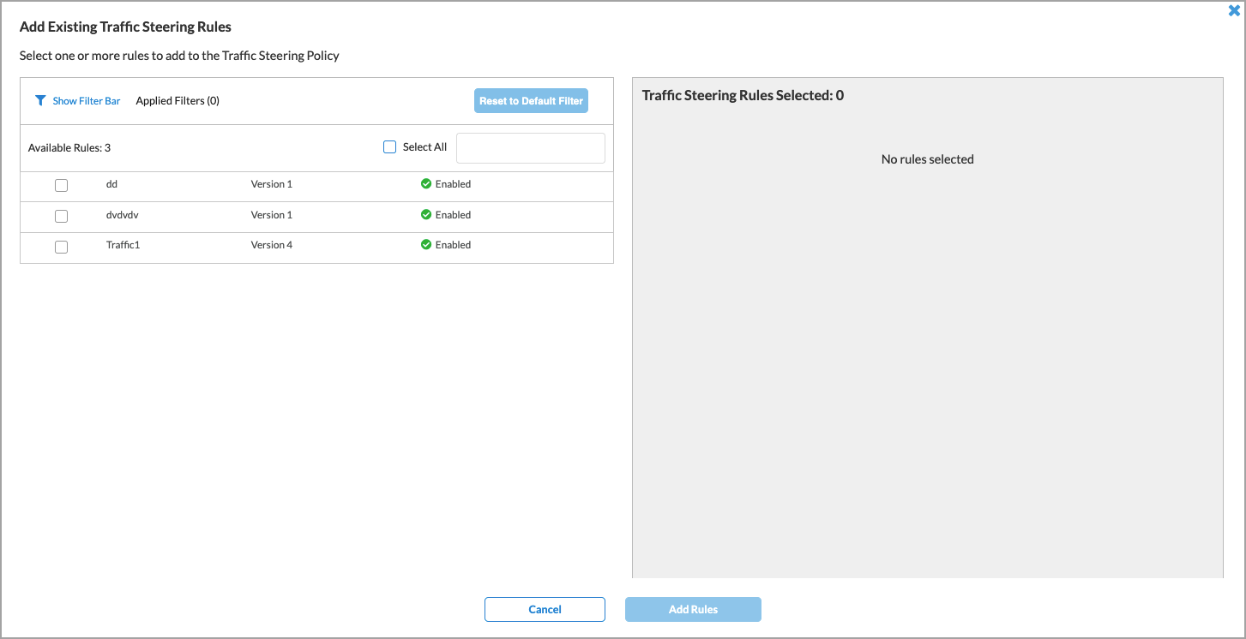Focus the rules search input field
The width and height of the screenshot is (1246, 639).
pos(531,148)
